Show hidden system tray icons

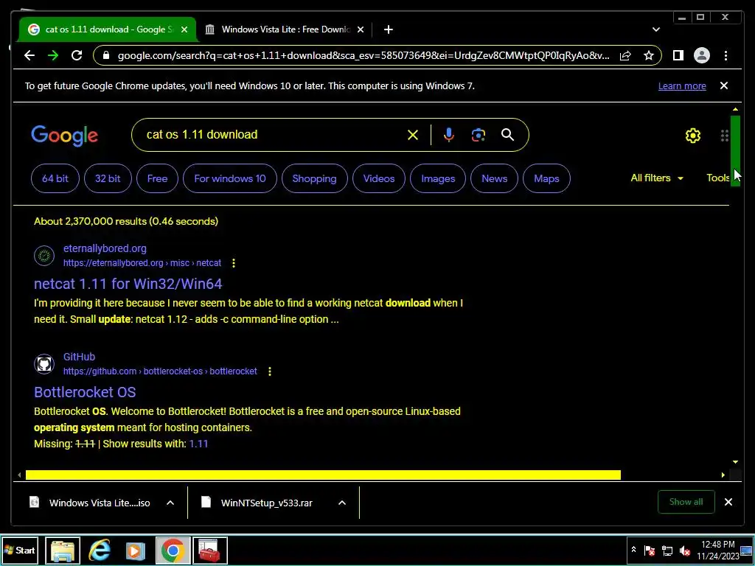pyautogui.click(x=633, y=550)
